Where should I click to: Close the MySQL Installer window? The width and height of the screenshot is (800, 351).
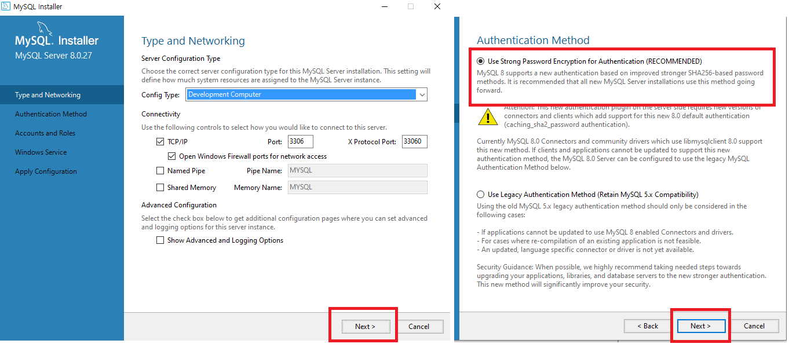pyautogui.click(x=437, y=6)
